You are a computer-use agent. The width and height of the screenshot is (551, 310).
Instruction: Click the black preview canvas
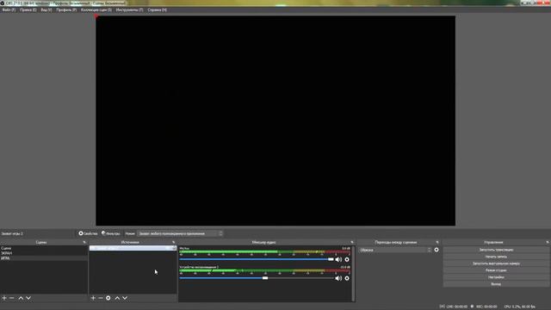click(x=275, y=121)
